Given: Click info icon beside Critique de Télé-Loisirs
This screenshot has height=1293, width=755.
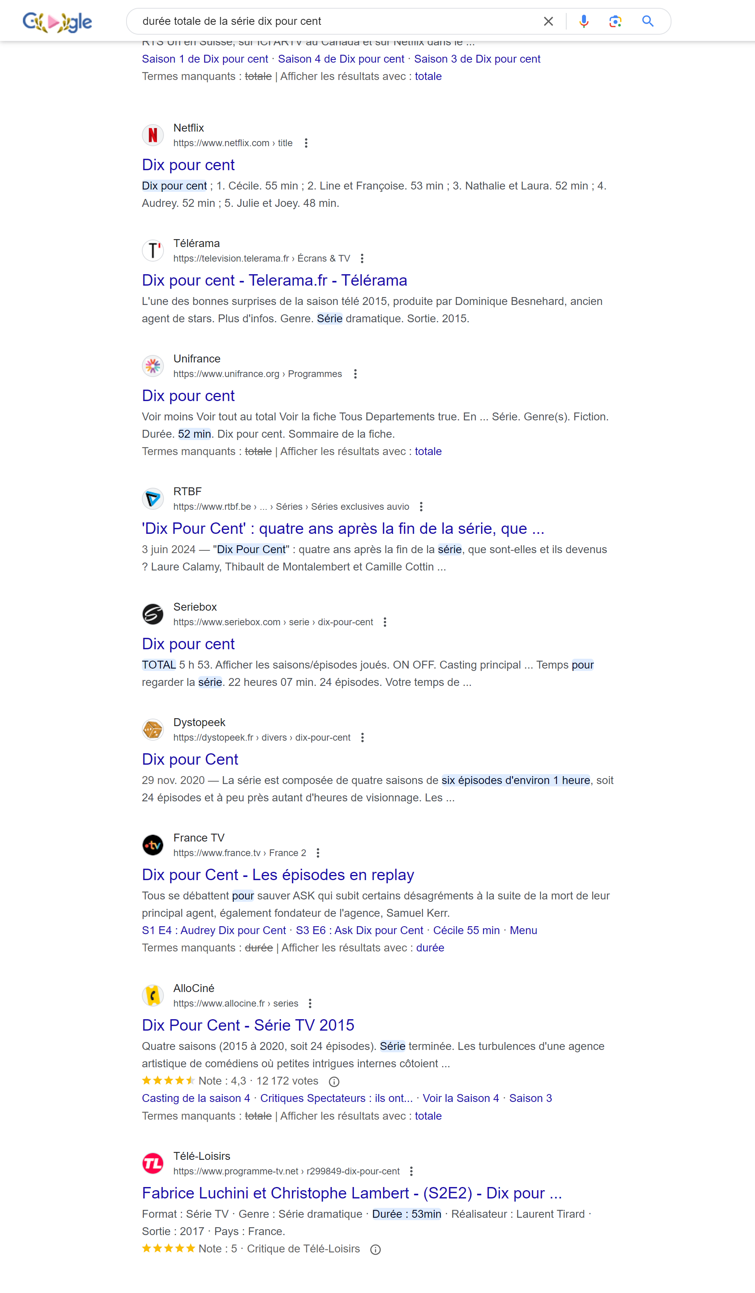Looking at the screenshot, I should click(x=376, y=1249).
